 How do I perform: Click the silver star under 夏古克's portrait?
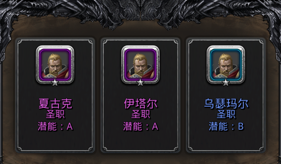point(55,83)
